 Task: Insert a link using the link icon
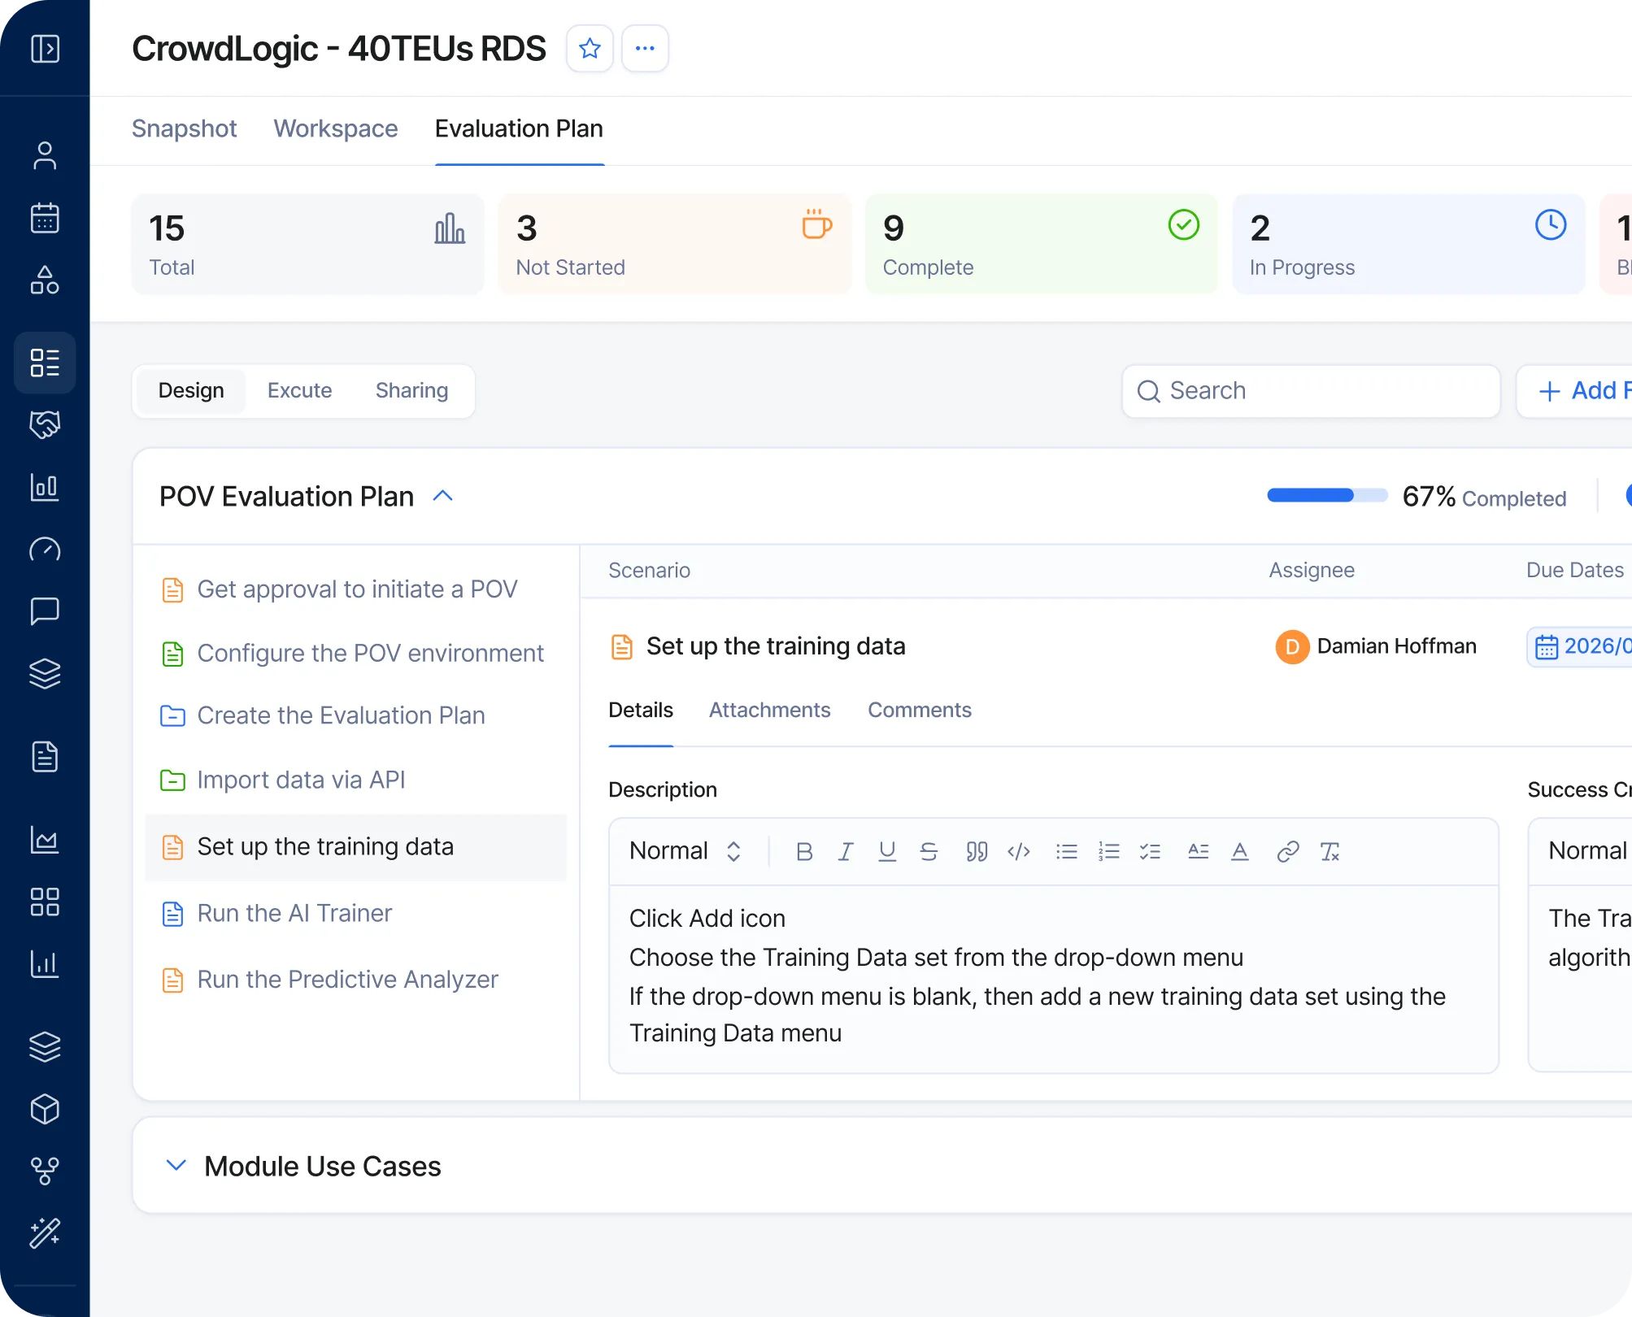pos(1287,851)
